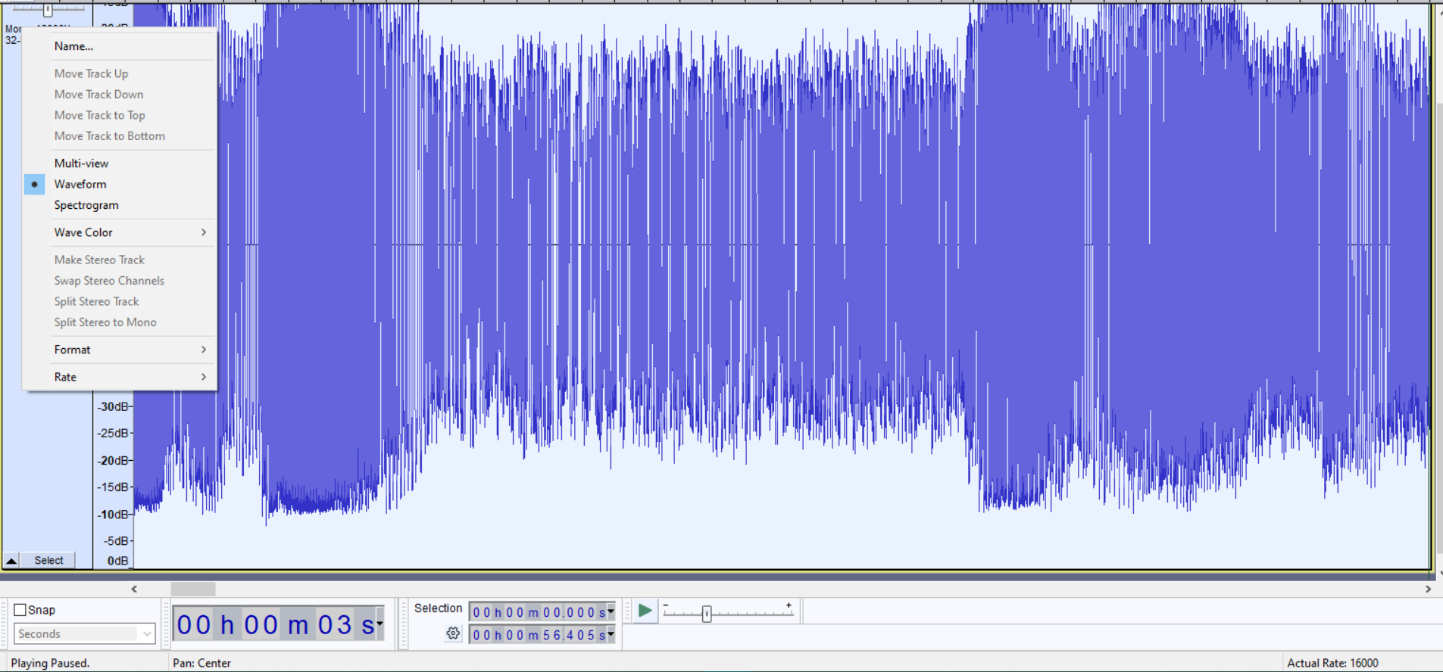Click the Select button below track panel
The image size is (1443, 672).
pos(48,561)
